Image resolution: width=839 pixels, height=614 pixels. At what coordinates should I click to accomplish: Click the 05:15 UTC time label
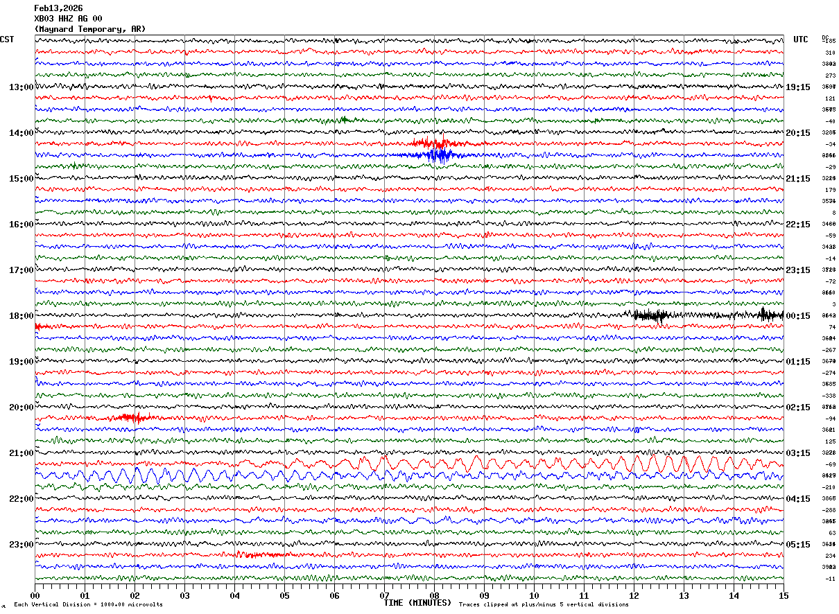point(797,545)
